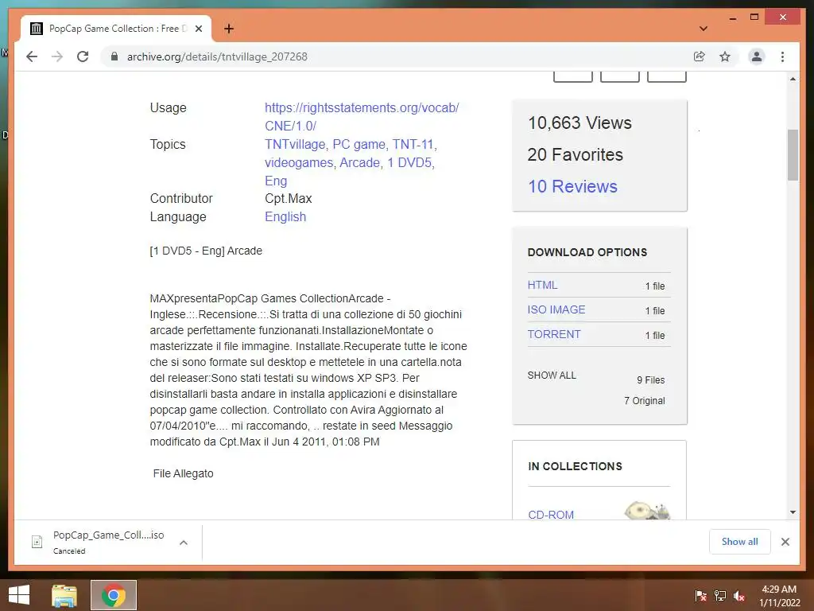The width and height of the screenshot is (814, 611).
Task: Open the CD-ROM collection thumbnail
Action: [647, 510]
